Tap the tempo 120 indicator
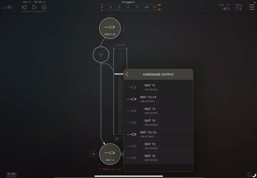Viewport: 257px width, 178px height. [7, 7]
